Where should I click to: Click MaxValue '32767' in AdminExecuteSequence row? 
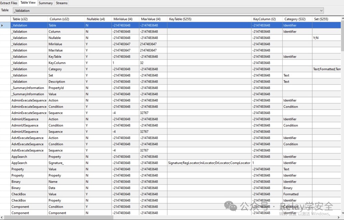[x=153, y=113]
